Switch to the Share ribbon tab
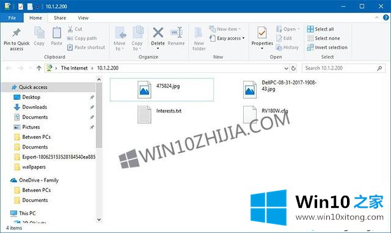The width and height of the screenshot is (391, 233). (x=60, y=18)
